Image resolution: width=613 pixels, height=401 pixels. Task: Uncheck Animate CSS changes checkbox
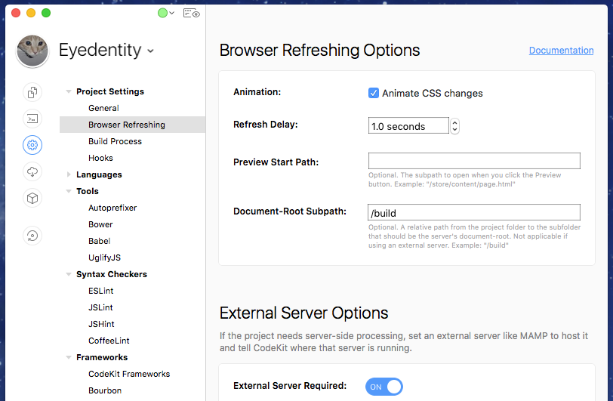pyautogui.click(x=374, y=93)
